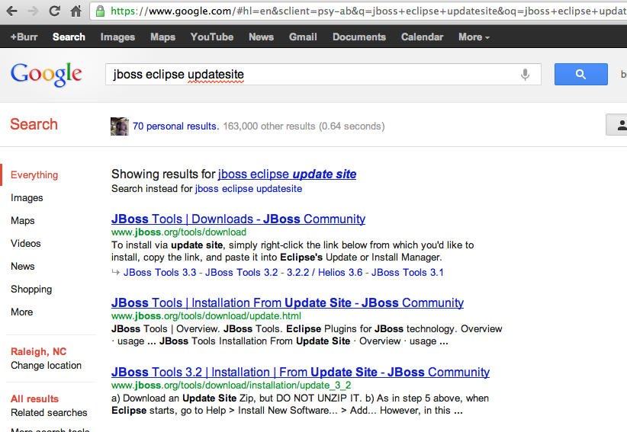Open Documents in the top bar
The width and height of the screenshot is (627, 432).
pyautogui.click(x=359, y=37)
